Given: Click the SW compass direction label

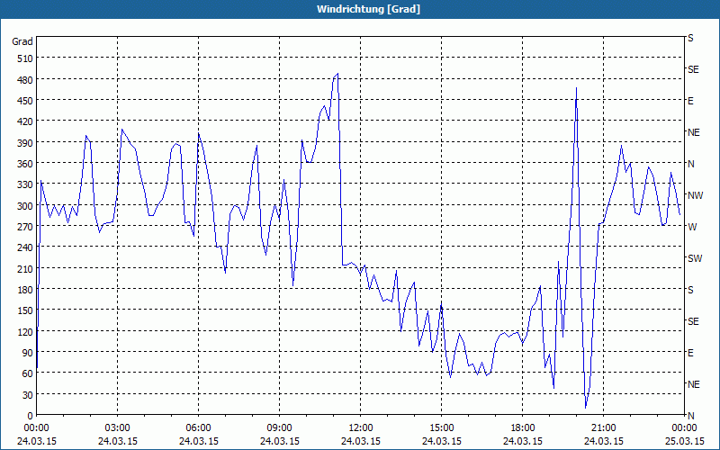Looking at the screenshot, I should 695,258.
